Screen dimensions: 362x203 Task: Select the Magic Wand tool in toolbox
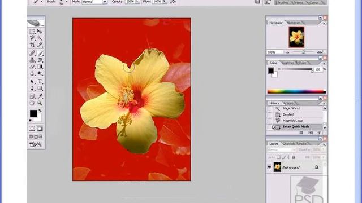tap(40, 38)
